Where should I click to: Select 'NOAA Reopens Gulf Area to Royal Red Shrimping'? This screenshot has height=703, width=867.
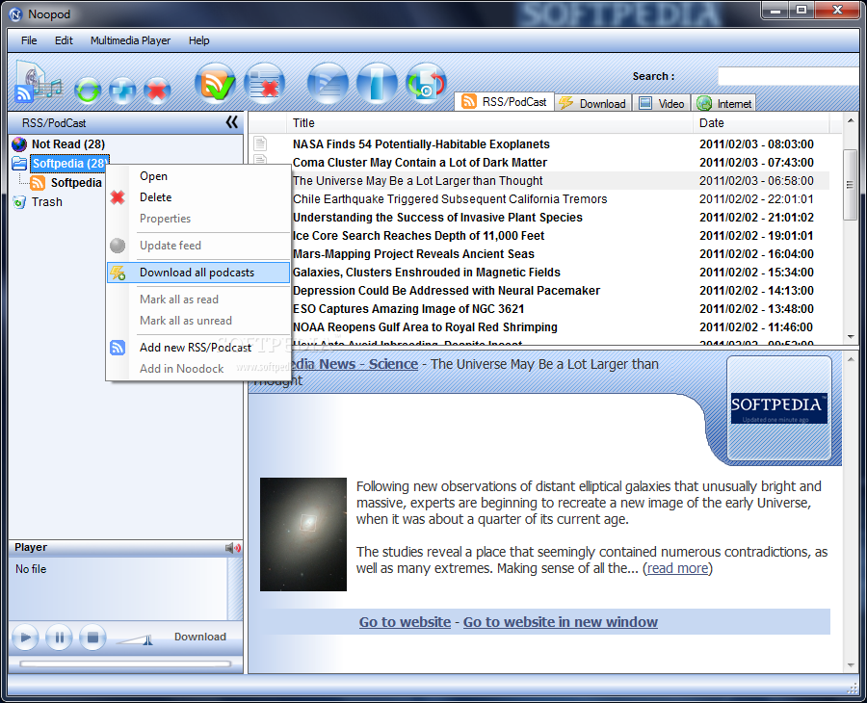tap(425, 326)
